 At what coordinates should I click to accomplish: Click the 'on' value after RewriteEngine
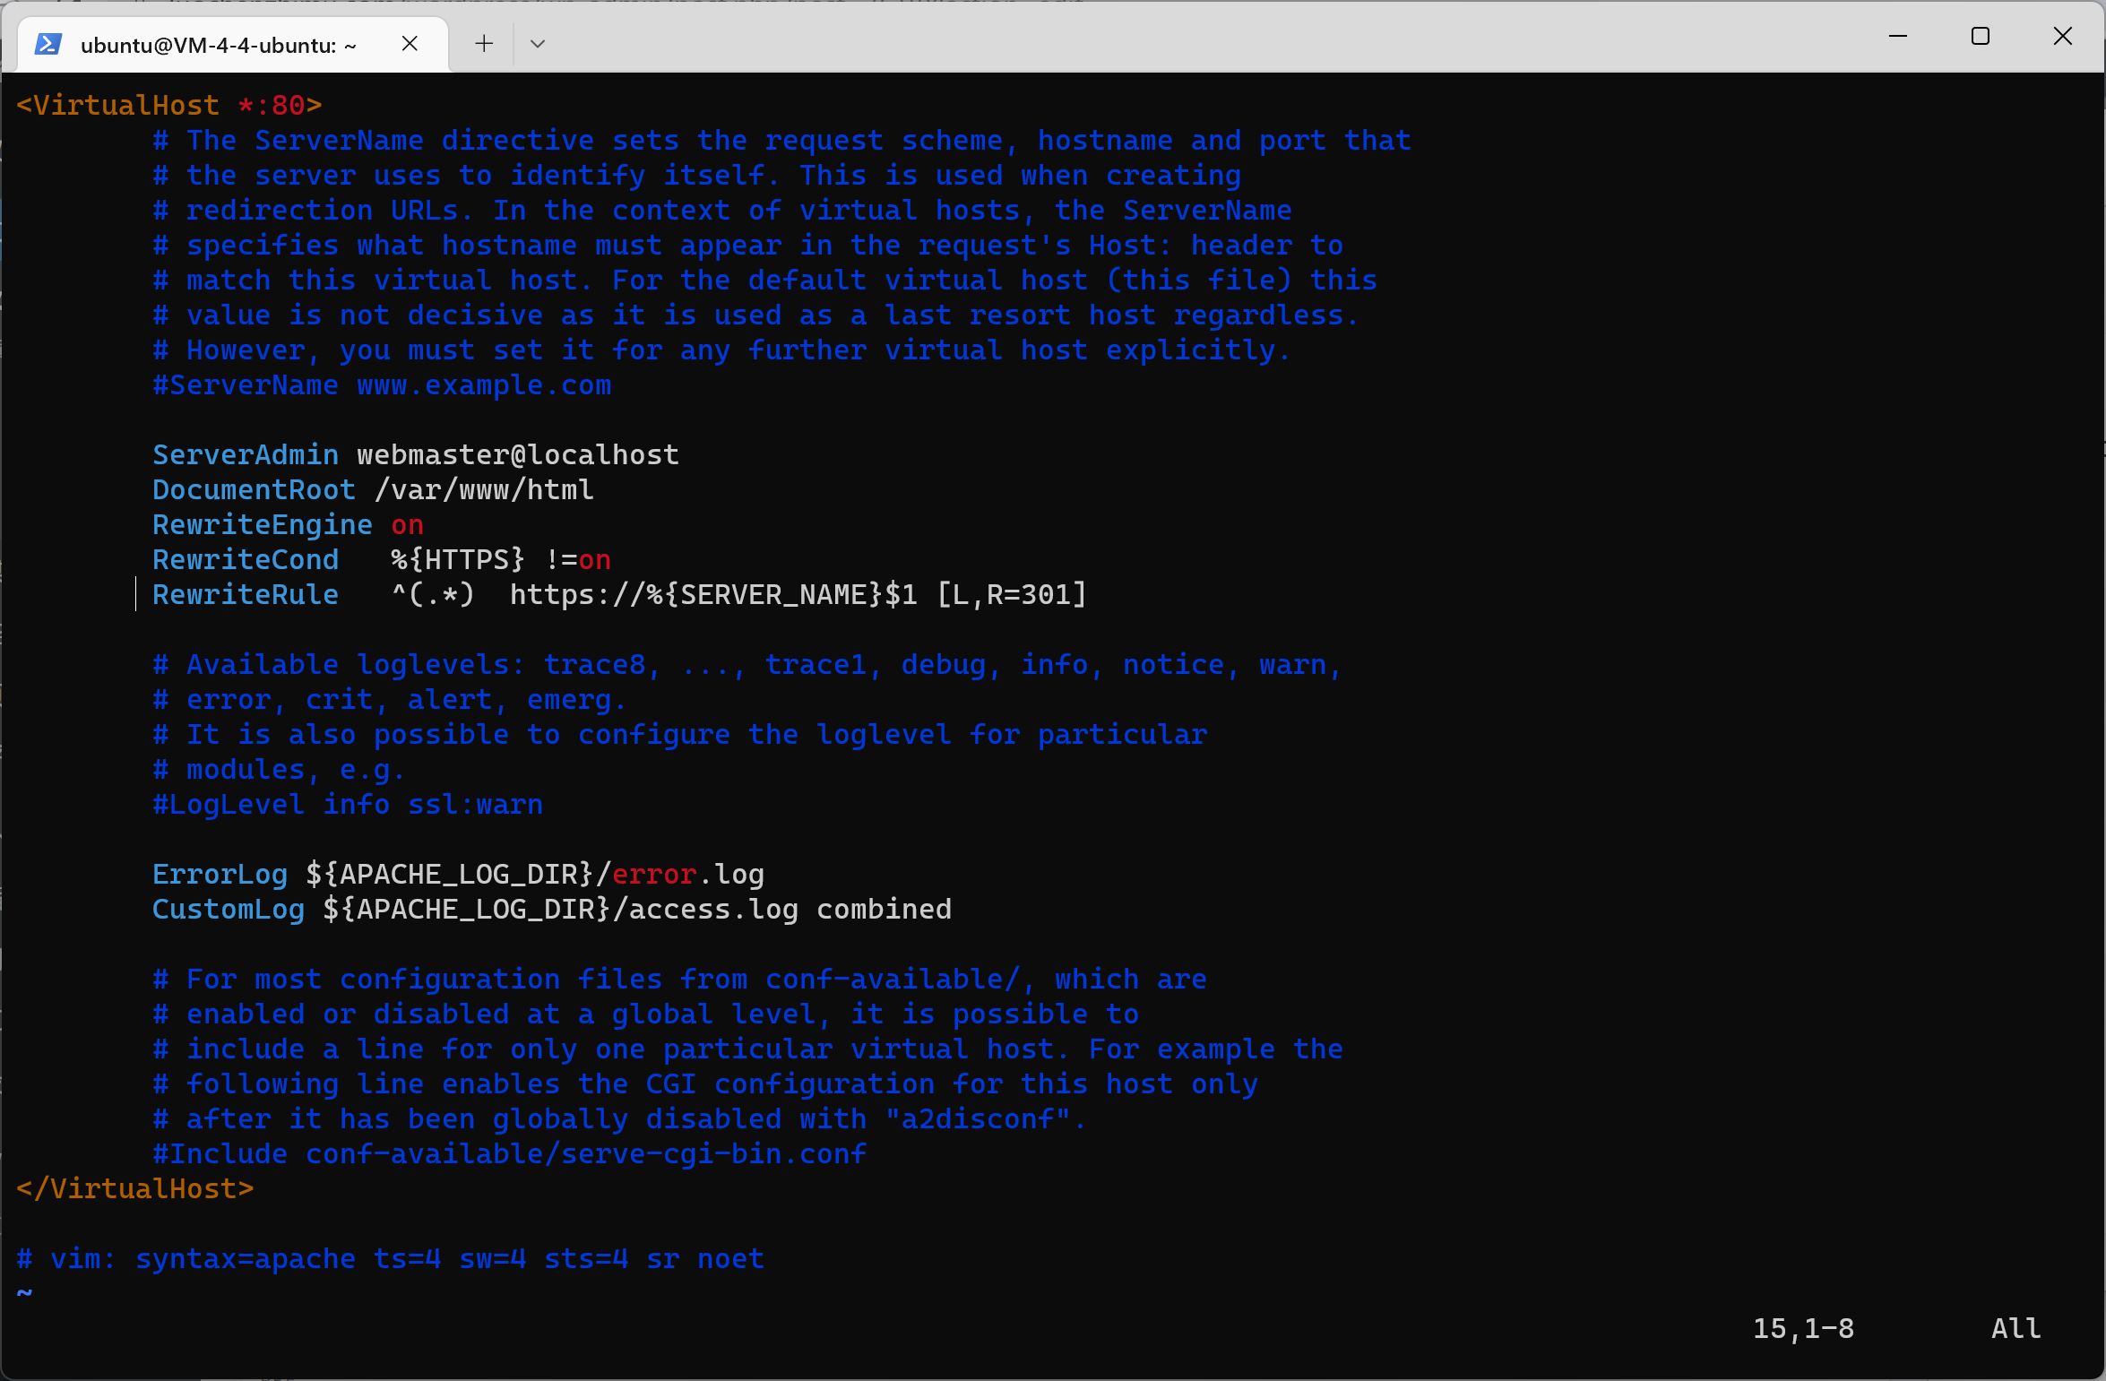coord(407,525)
